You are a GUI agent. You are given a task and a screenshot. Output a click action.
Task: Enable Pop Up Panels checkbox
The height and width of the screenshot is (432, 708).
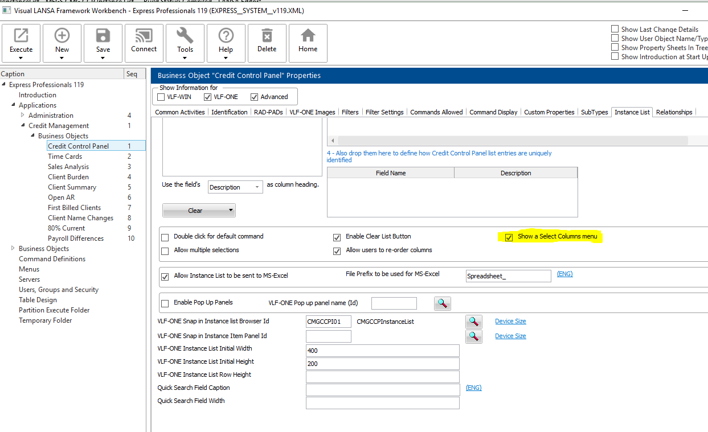click(165, 303)
